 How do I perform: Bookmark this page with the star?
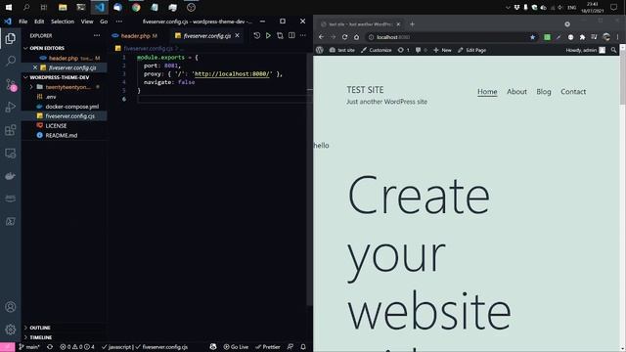(532, 37)
